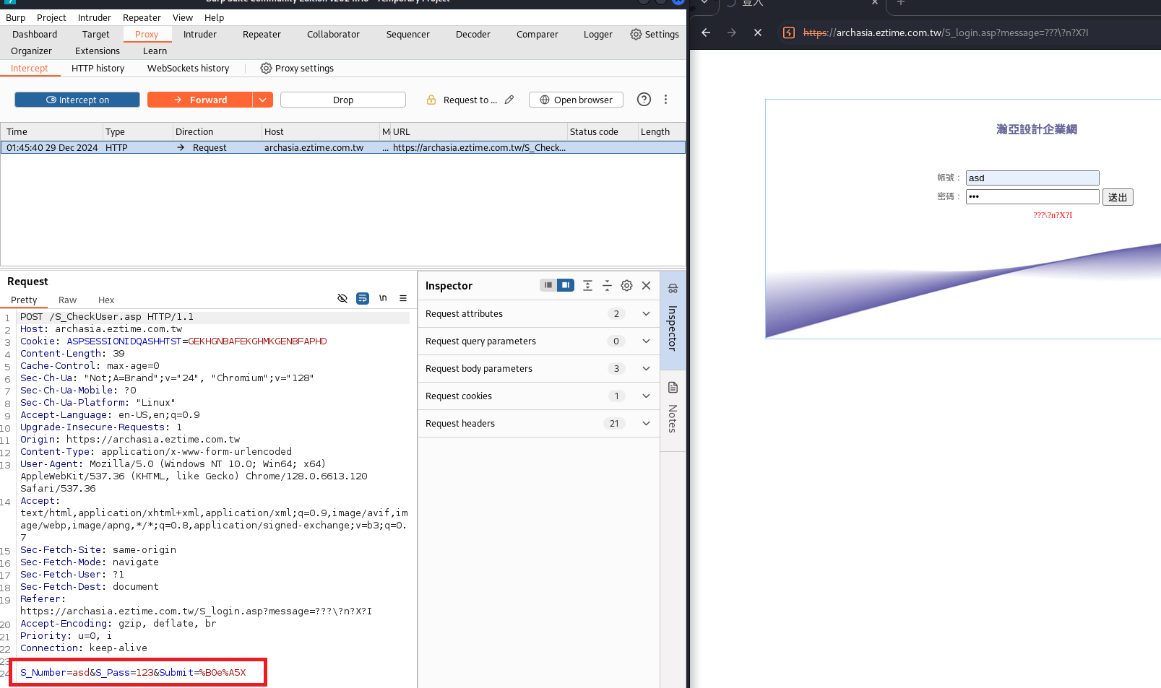
Task: Switch to the Organizer tab
Action: [32, 51]
